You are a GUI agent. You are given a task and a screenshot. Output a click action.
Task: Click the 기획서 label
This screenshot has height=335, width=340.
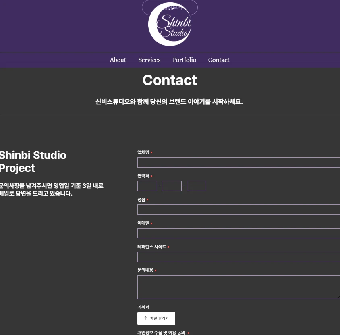pyautogui.click(x=143, y=307)
